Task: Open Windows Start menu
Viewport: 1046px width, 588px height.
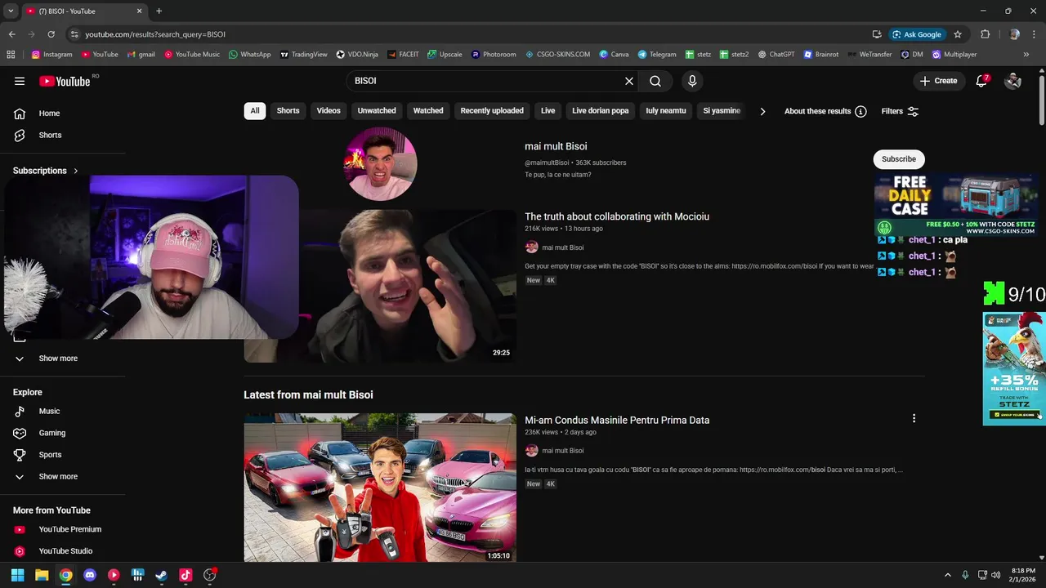Action: click(x=17, y=575)
